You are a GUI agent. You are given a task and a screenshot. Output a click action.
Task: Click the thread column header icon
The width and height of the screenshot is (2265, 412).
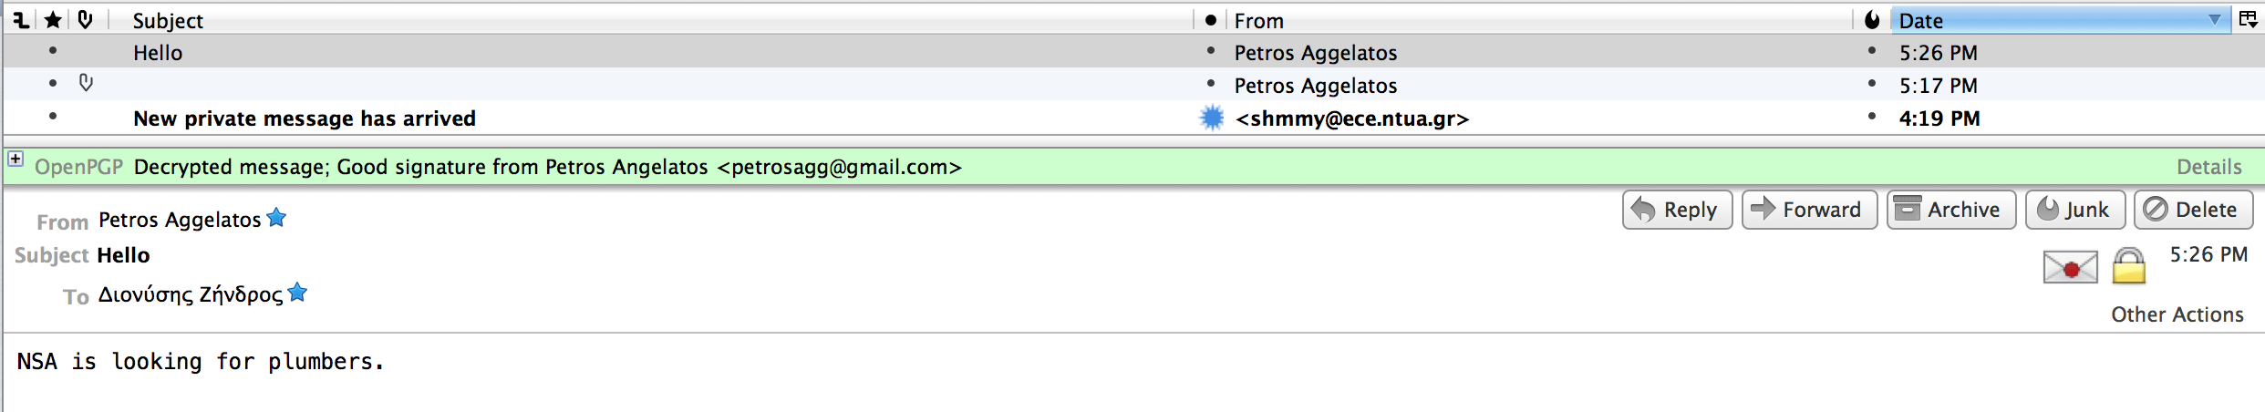pos(20,19)
